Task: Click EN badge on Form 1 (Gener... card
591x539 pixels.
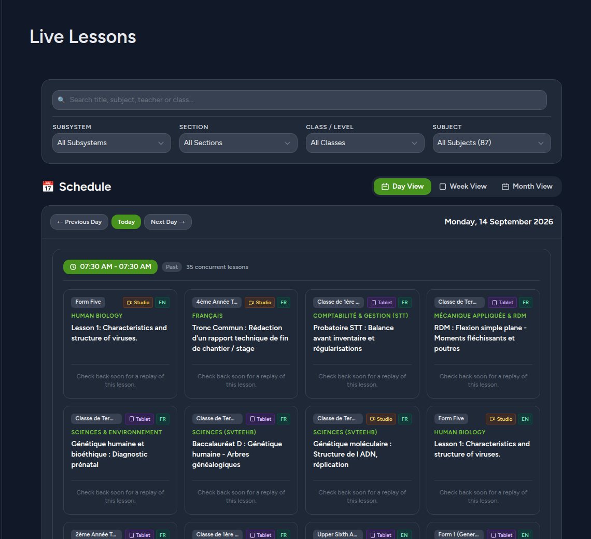Action: click(x=525, y=535)
